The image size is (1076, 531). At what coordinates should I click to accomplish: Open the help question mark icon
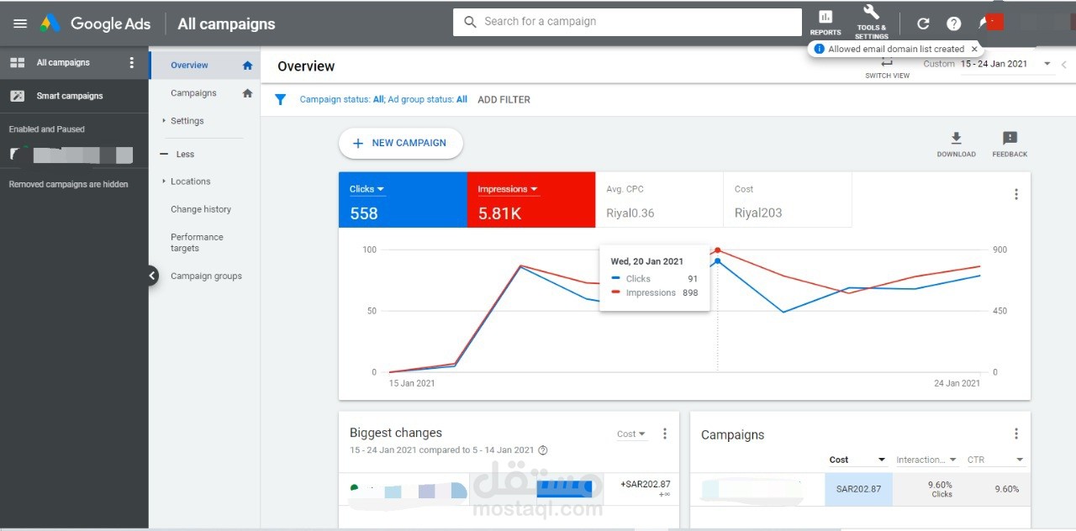(x=953, y=24)
